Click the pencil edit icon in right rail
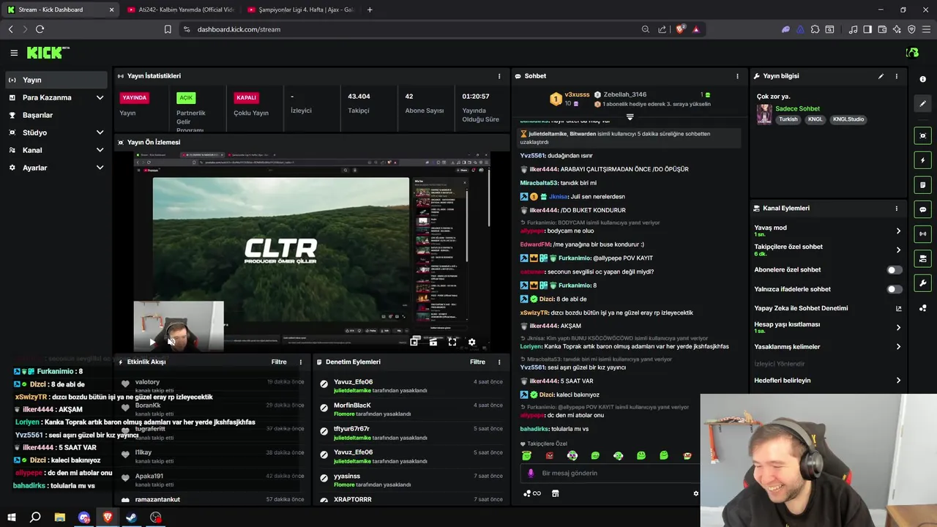Image resolution: width=937 pixels, height=527 pixels. click(x=922, y=104)
